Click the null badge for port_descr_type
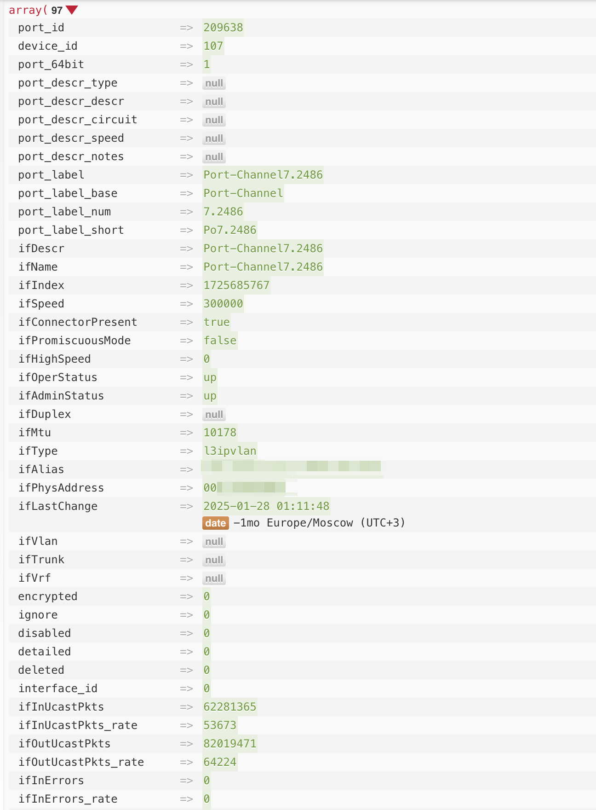This screenshot has width=596, height=810. coord(214,83)
